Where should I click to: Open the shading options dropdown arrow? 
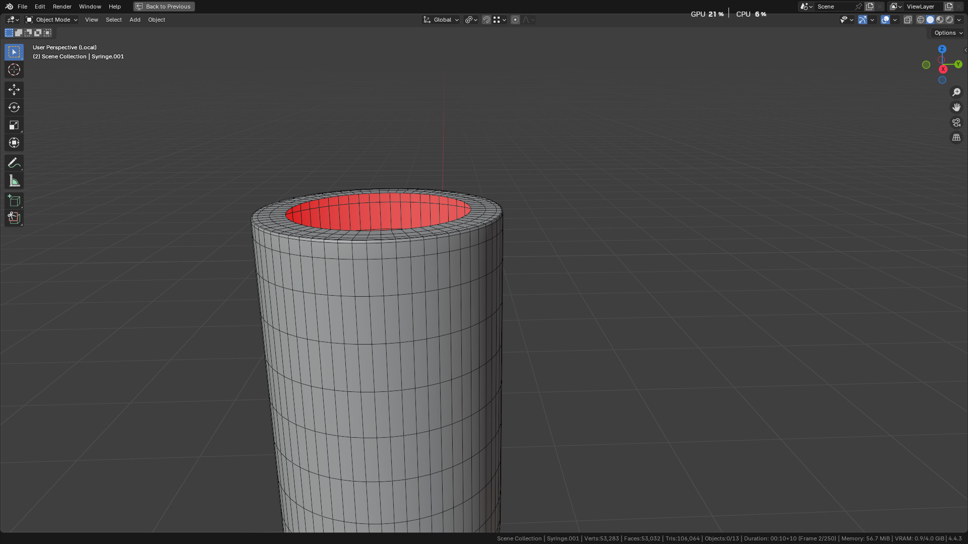959,20
